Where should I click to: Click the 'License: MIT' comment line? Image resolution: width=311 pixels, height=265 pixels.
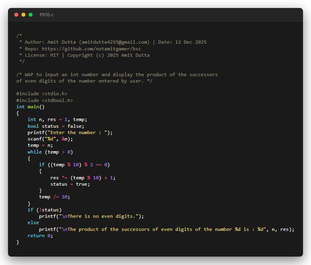coord(85,55)
